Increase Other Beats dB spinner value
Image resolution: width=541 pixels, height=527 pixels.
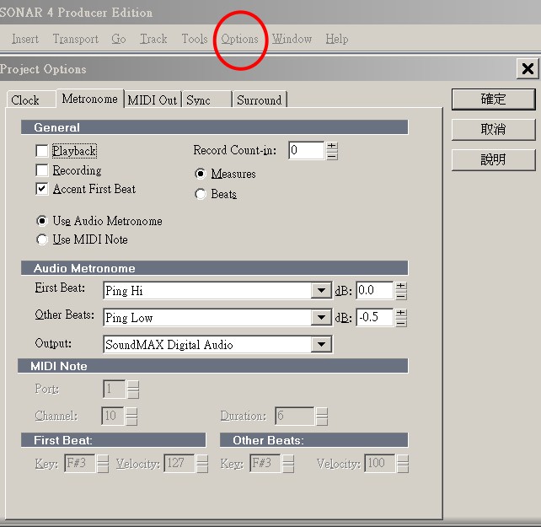[401, 313]
